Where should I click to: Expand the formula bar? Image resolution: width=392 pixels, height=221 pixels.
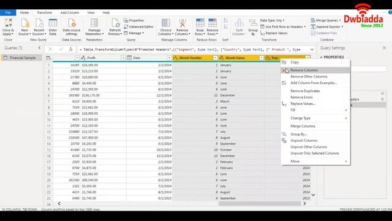(x=312, y=50)
